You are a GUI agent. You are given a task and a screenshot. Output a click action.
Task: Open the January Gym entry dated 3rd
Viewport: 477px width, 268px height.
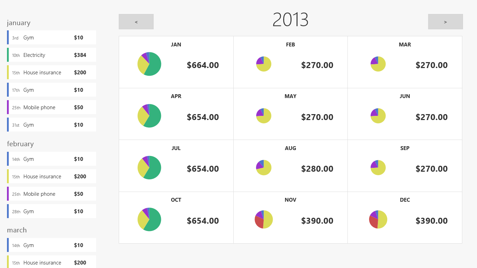tap(51, 37)
